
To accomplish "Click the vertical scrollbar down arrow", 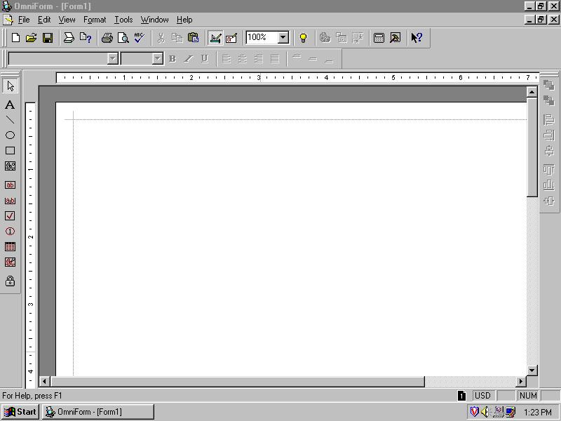I will [x=532, y=370].
